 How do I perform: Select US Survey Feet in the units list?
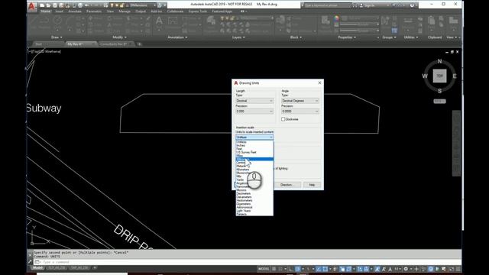[x=254, y=152]
